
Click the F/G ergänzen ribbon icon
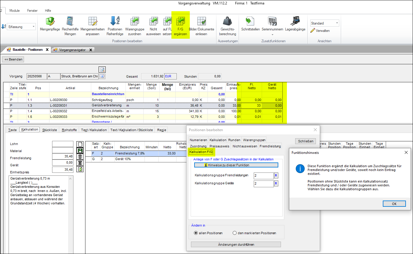coord(180,22)
